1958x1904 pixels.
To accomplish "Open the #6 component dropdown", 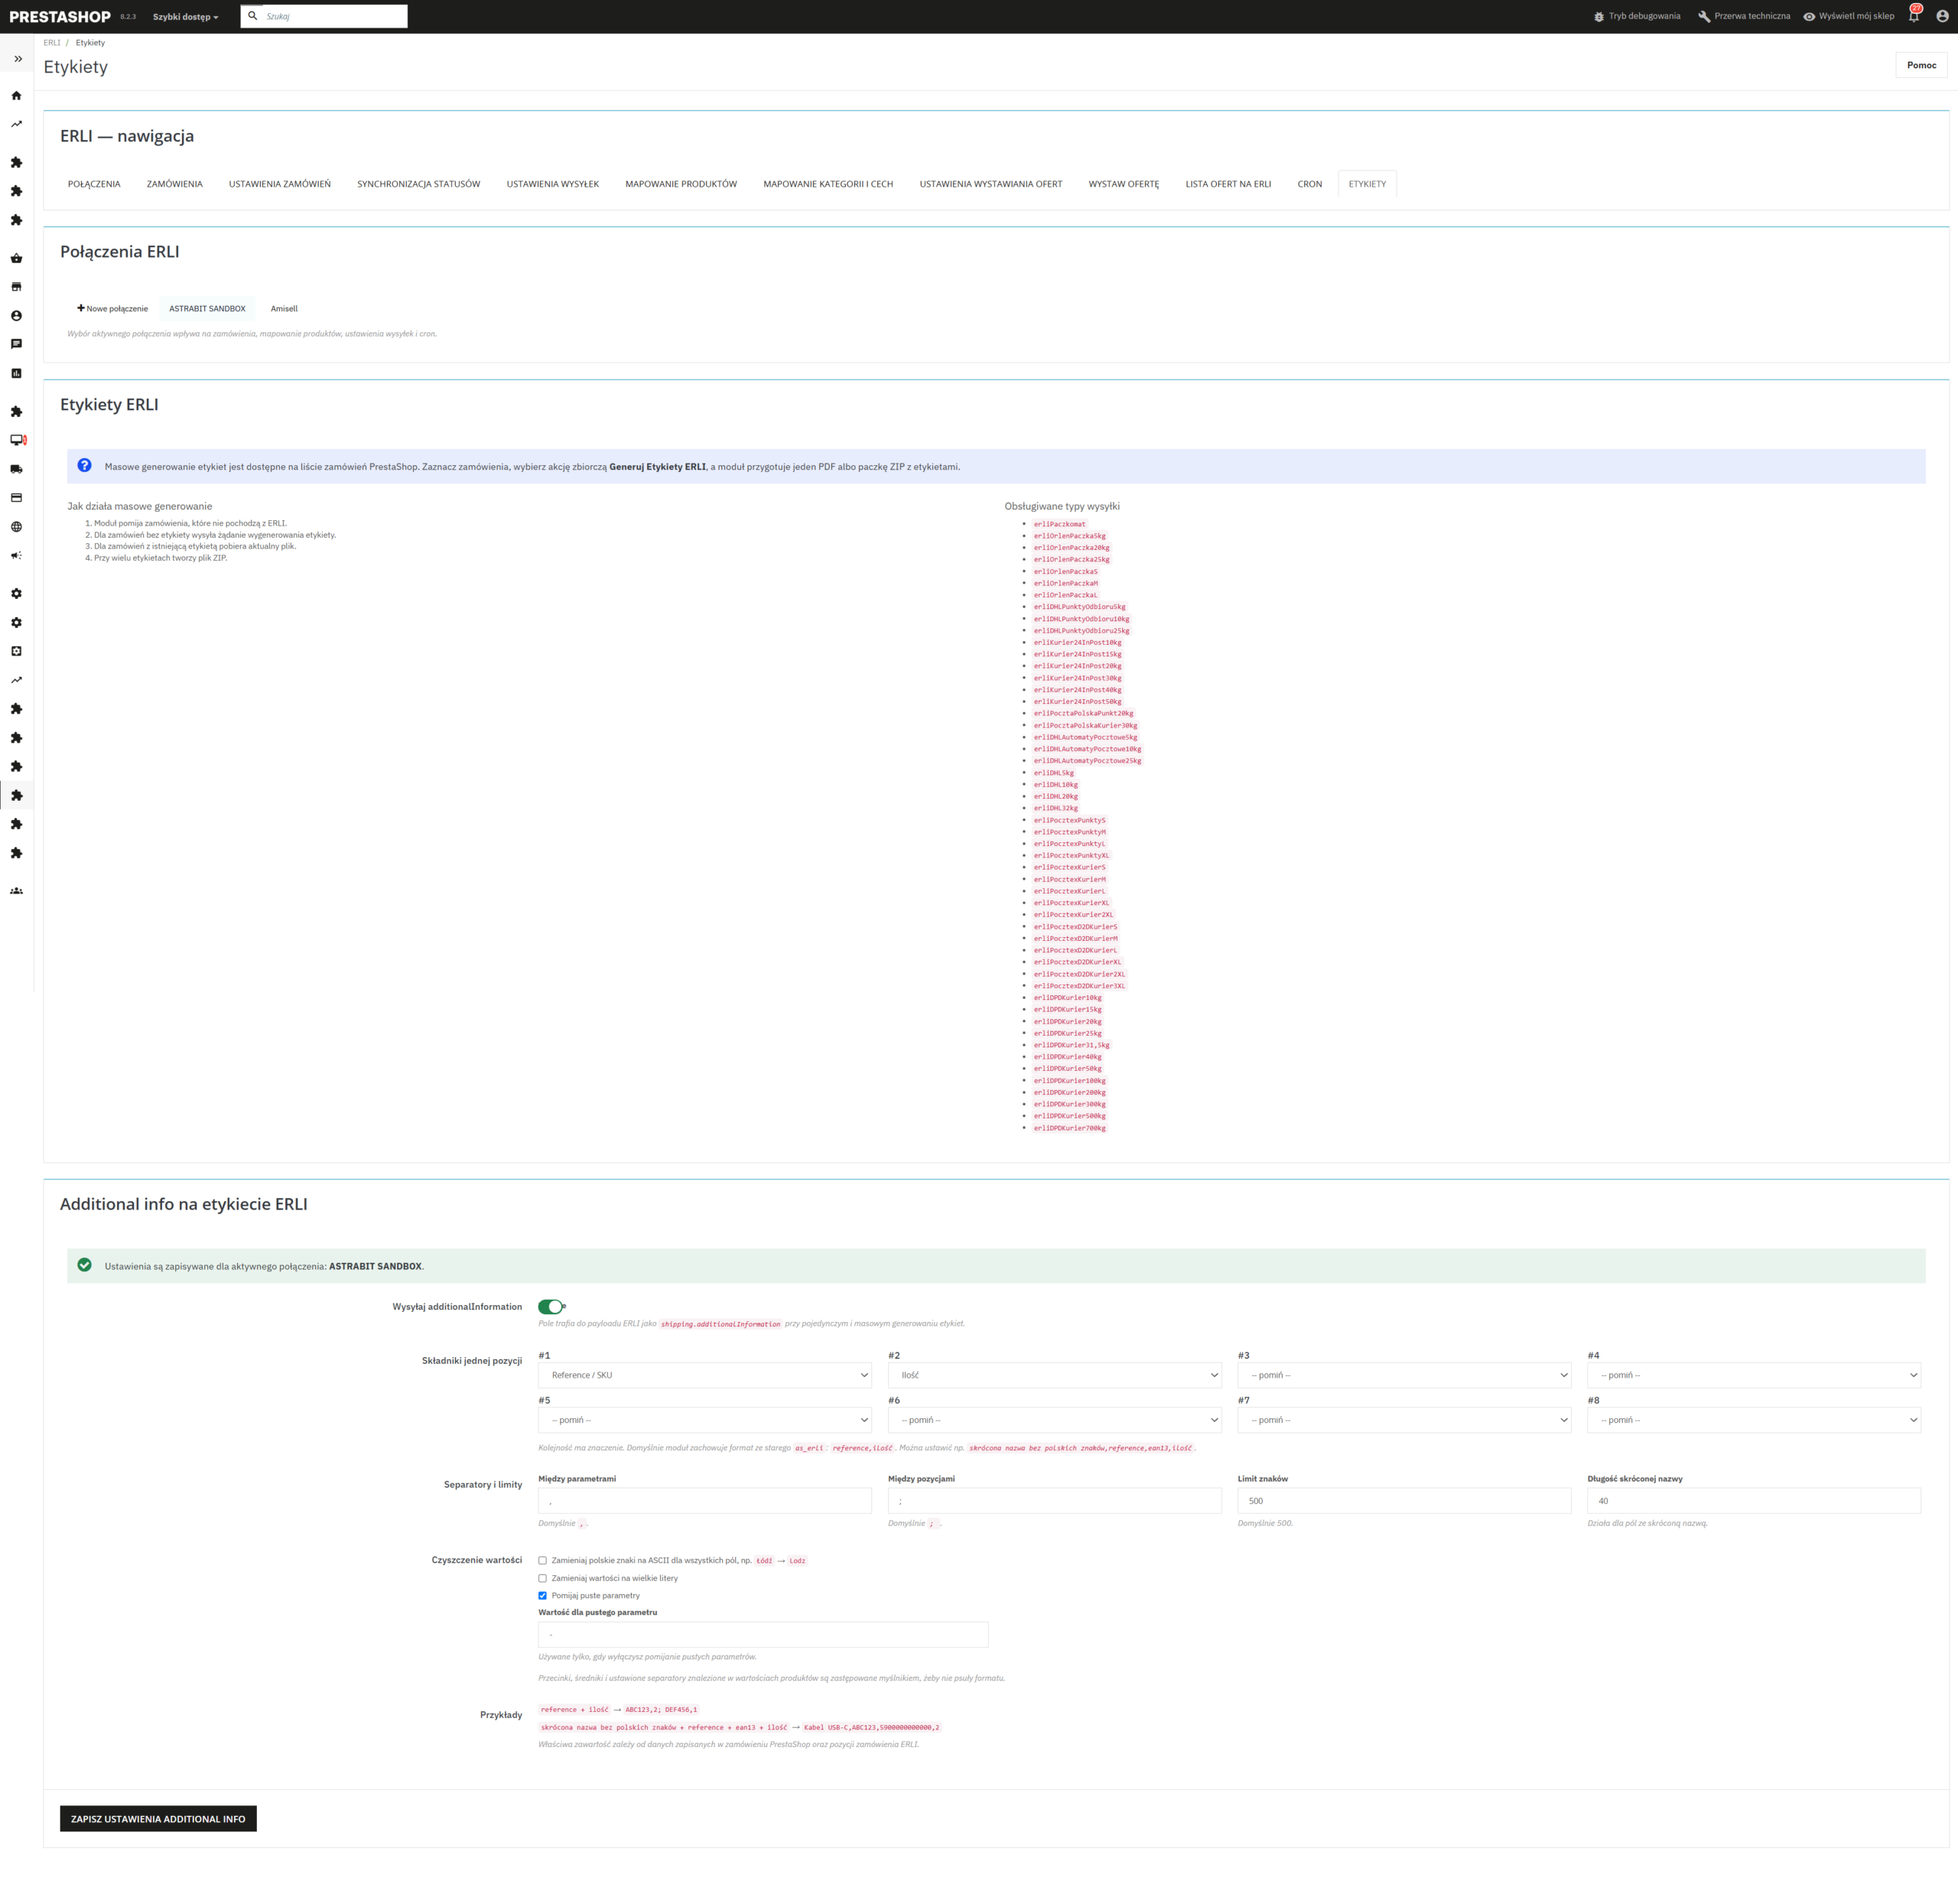I will (x=1055, y=1421).
